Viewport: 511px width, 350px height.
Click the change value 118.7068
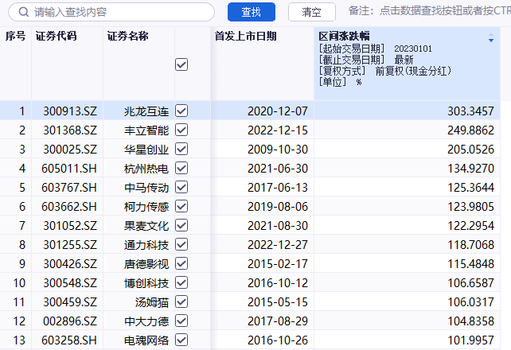click(470, 245)
